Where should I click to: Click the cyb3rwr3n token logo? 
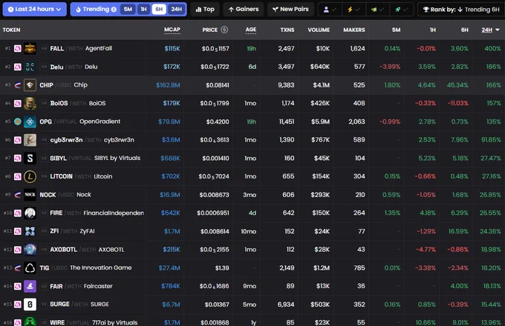(30, 140)
